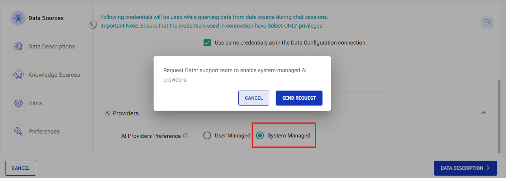
Task: Click SEND REQUEST in the dialog
Action: [299, 98]
